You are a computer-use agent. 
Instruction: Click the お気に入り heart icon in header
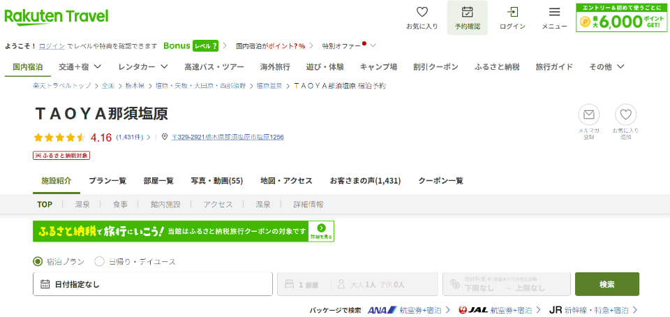pyautogui.click(x=422, y=13)
